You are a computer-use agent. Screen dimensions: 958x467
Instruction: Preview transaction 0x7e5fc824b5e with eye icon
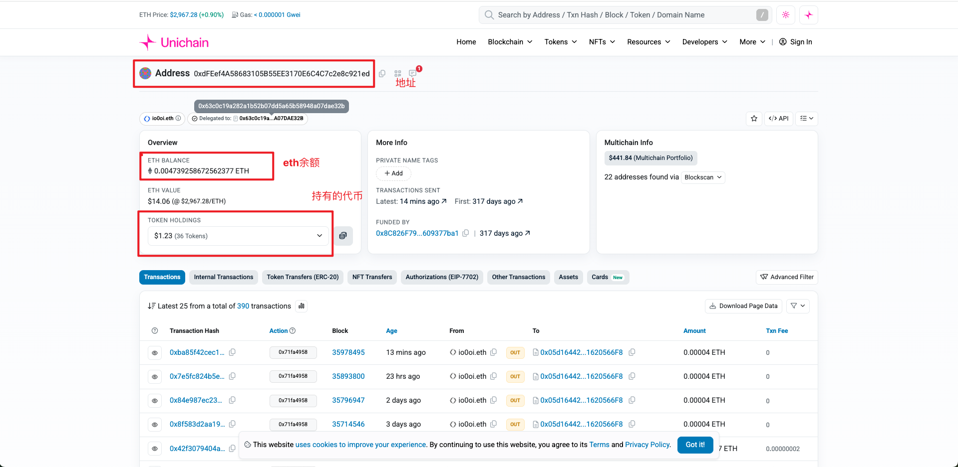155,377
